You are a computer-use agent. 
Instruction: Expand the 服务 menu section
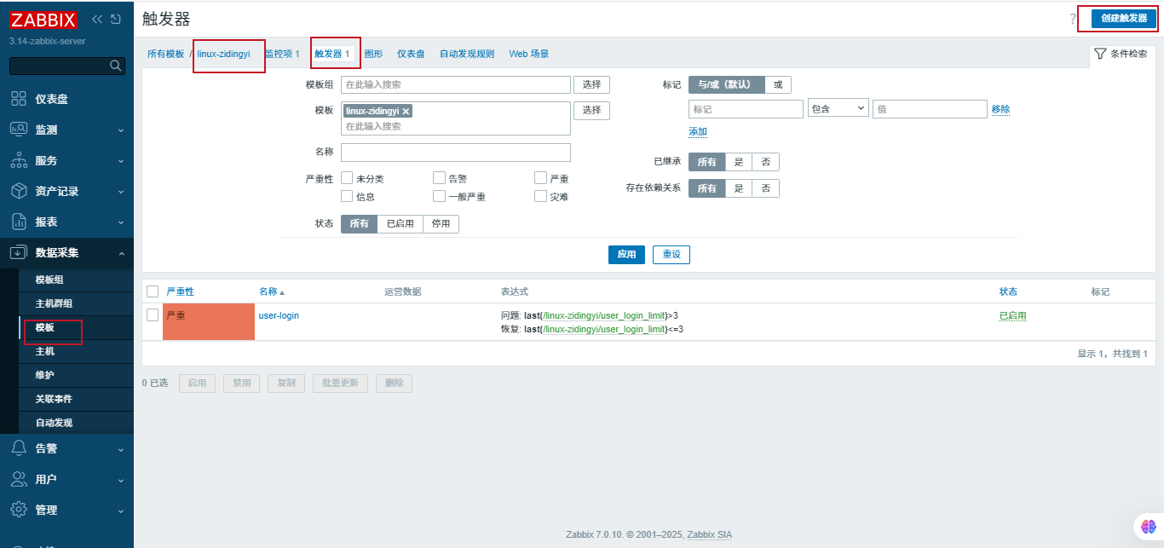[x=121, y=161]
